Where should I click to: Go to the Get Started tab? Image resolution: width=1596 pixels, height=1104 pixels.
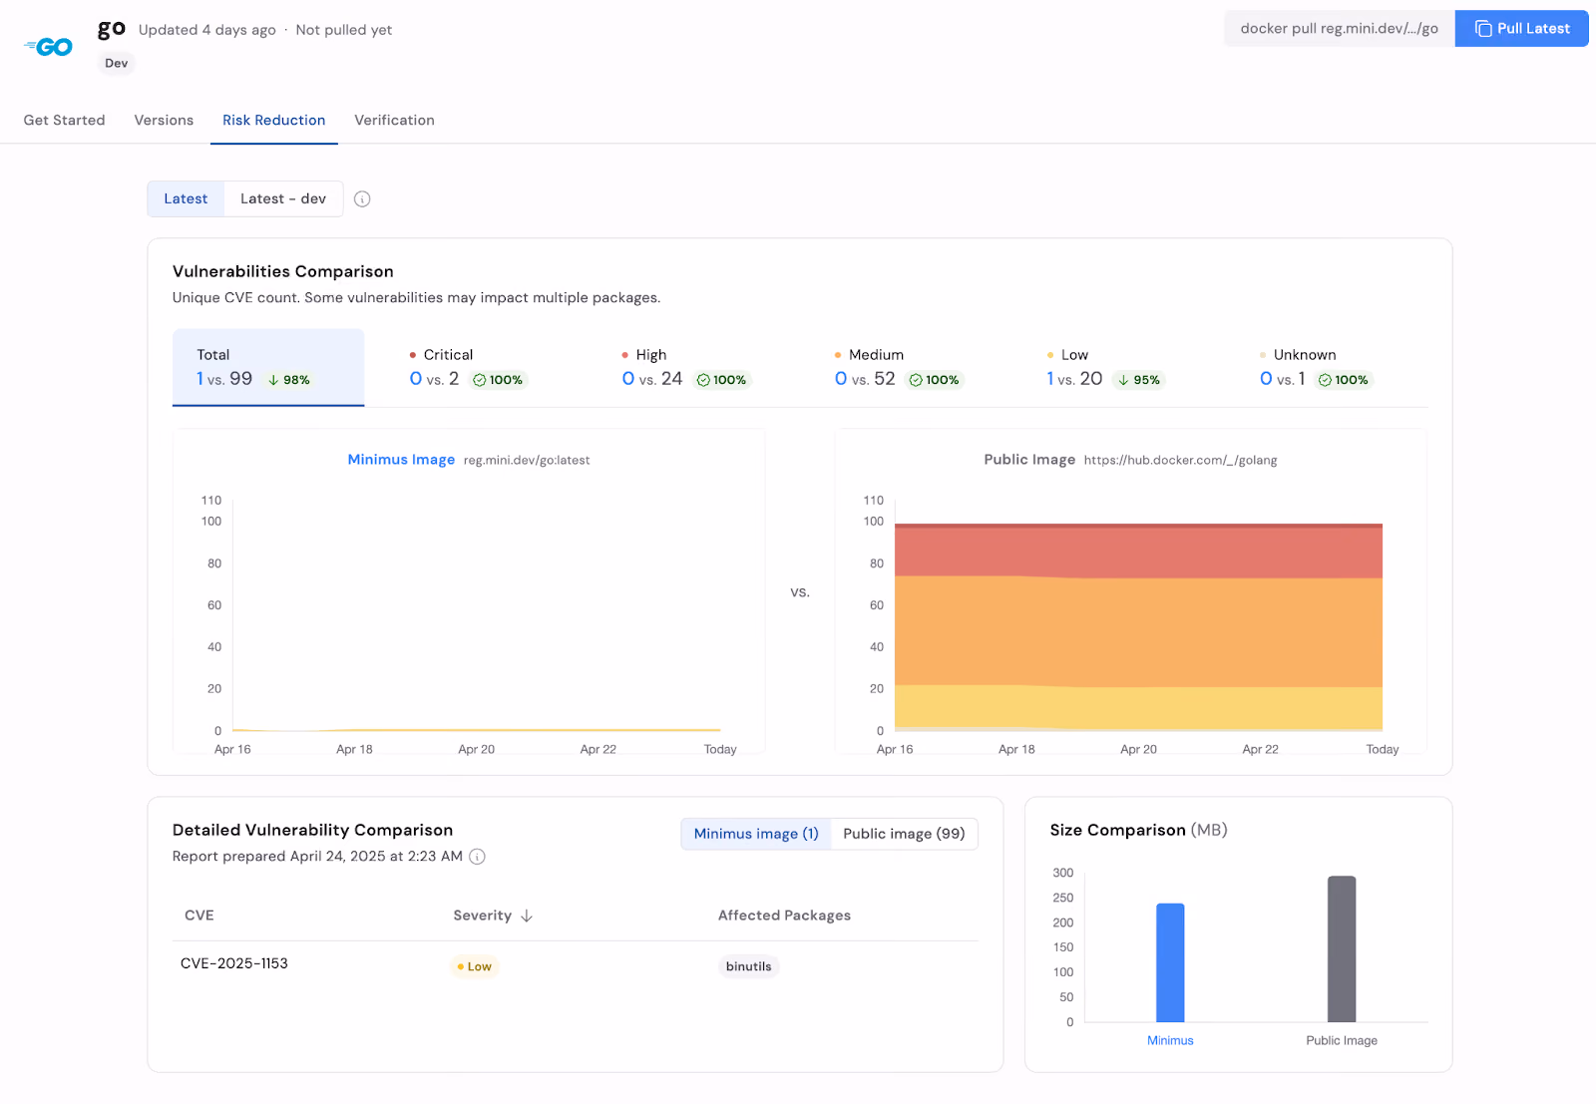(65, 120)
